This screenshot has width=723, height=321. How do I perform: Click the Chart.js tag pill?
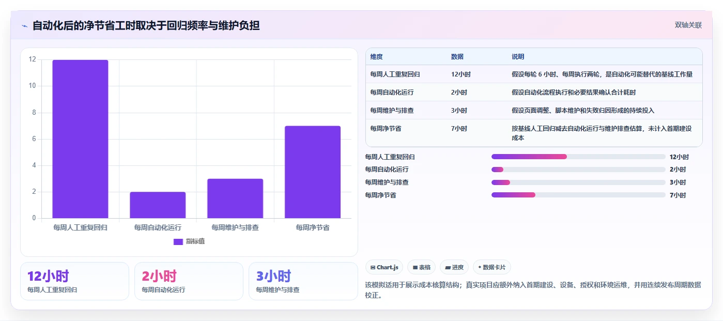click(x=384, y=267)
